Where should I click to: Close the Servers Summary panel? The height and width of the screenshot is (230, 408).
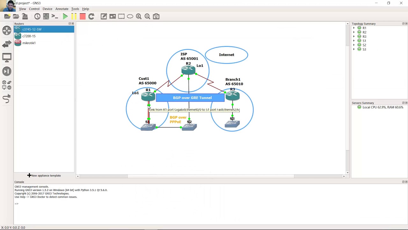tap(406, 103)
